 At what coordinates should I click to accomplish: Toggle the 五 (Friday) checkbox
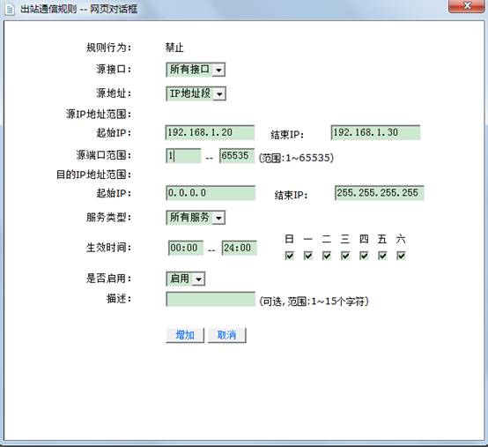point(382,256)
